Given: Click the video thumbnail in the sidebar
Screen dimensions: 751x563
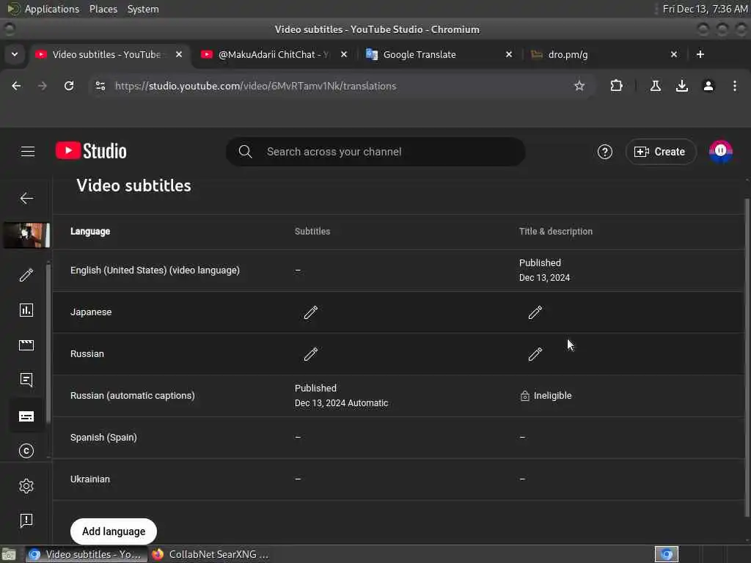Looking at the screenshot, I should (26, 235).
